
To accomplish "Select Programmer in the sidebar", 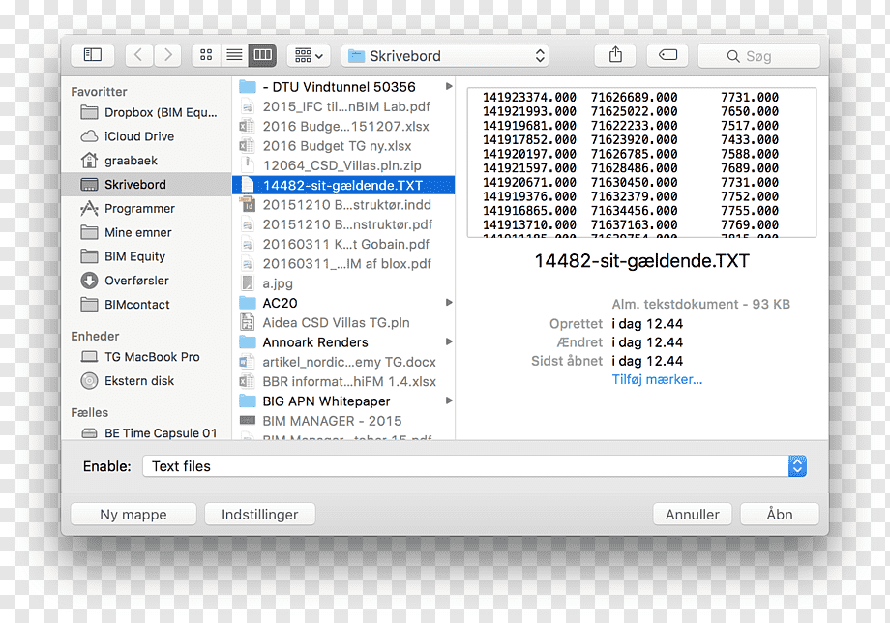I will (x=139, y=209).
